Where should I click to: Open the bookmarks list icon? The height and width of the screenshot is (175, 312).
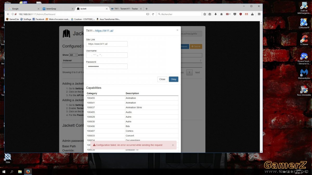pos(210,14)
